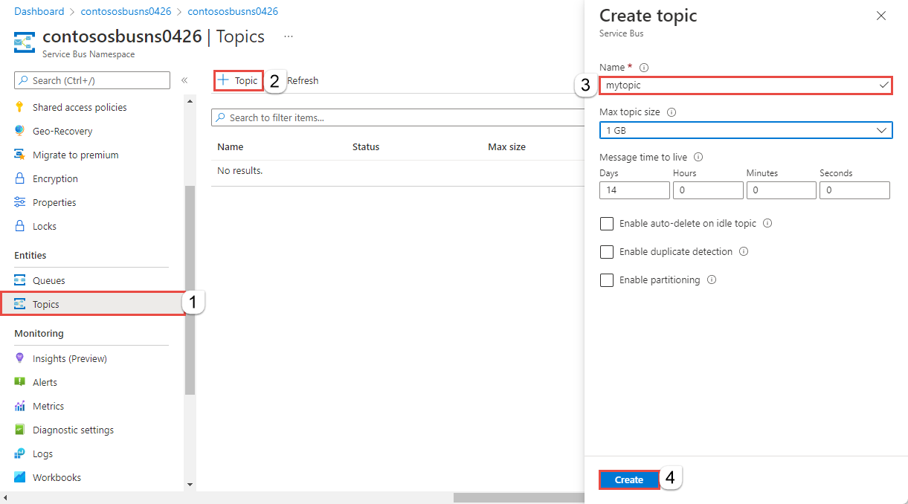Click the Logs icon
The image size is (908, 504).
pyautogui.click(x=19, y=453)
